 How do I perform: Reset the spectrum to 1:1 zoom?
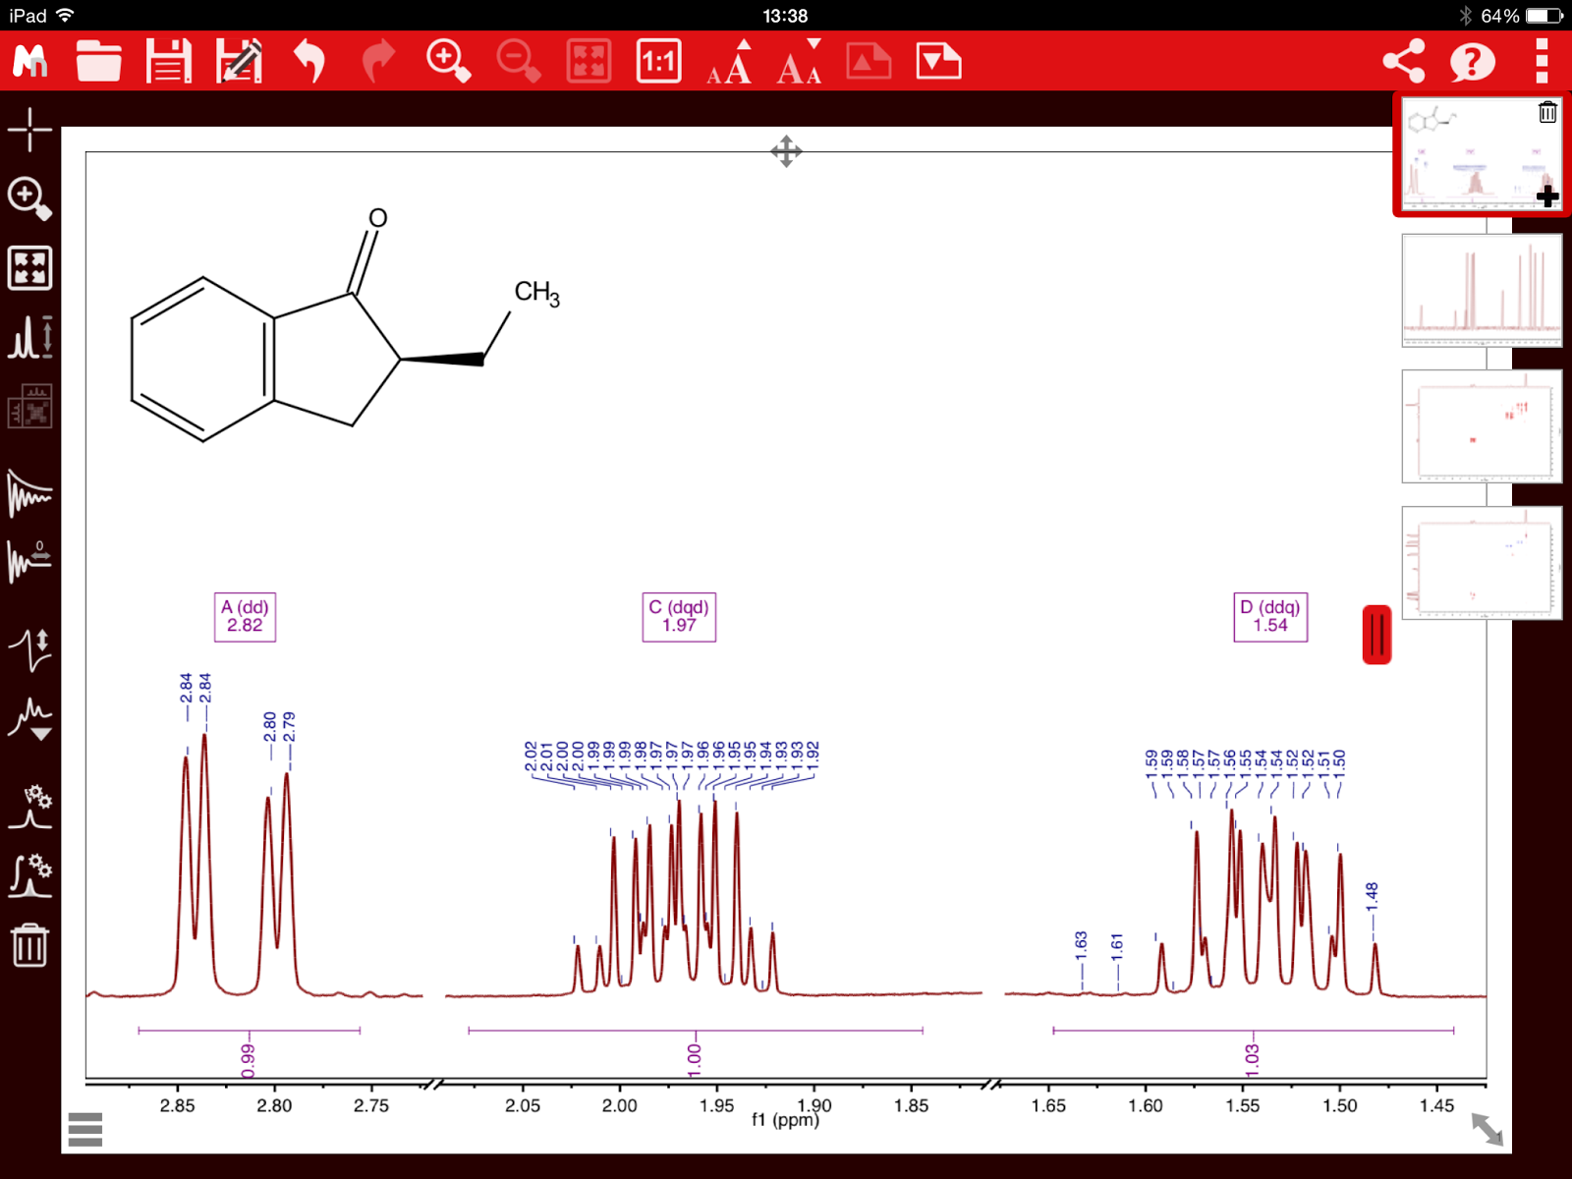(658, 61)
